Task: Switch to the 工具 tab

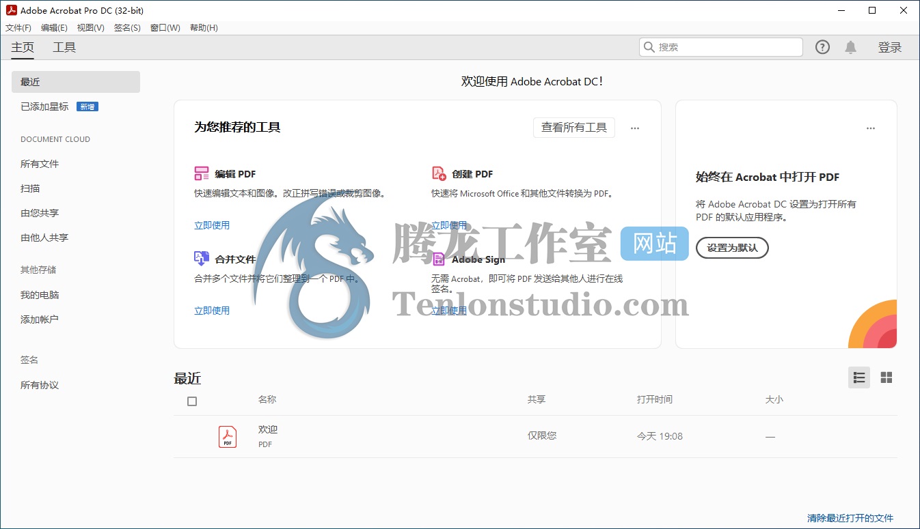Action: click(64, 47)
